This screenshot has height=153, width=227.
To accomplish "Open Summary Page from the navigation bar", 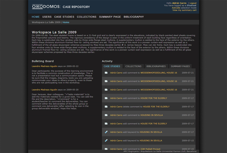I will point(110,17).
